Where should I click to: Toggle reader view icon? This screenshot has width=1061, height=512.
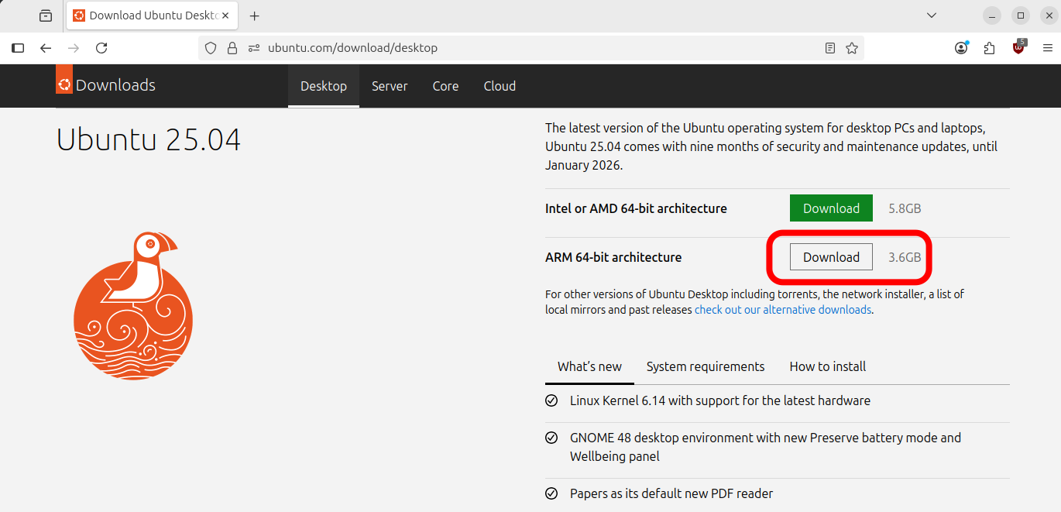point(830,48)
